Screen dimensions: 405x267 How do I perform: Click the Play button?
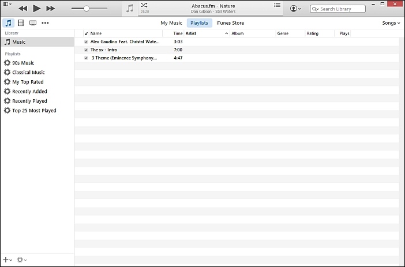pyautogui.click(x=37, y=9)
